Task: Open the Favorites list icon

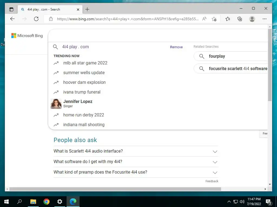Action: pos(228,19)
